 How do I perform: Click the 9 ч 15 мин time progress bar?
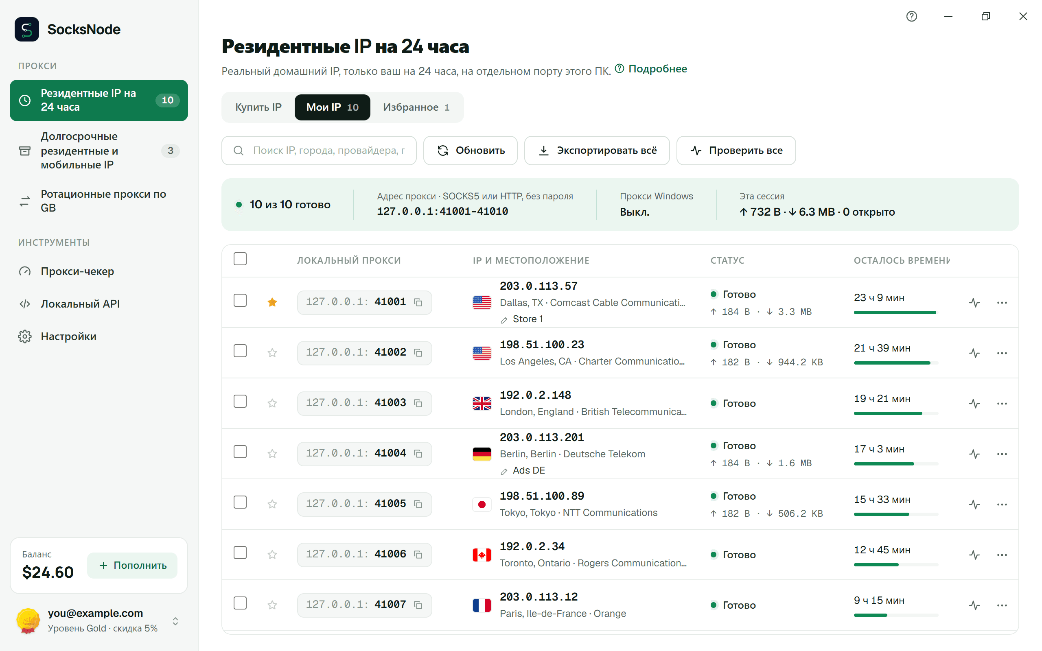click(x=895, y=615)
